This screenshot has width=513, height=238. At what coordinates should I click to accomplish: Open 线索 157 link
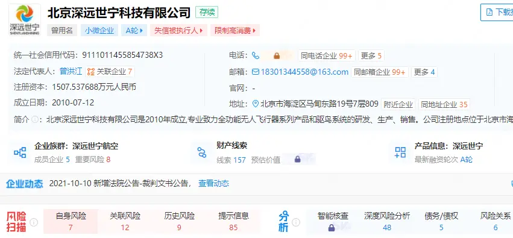click(231, 160)
